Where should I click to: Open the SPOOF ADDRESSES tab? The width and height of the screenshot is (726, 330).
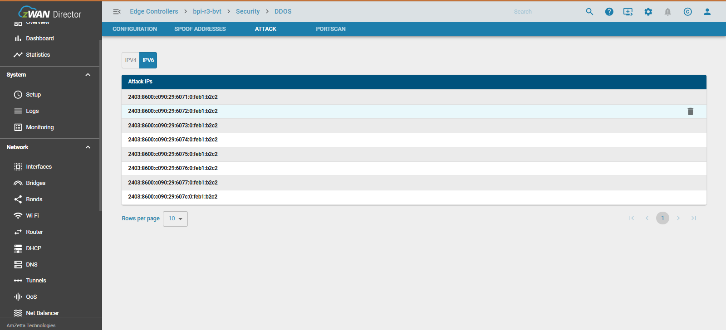(x=200, y=29)
